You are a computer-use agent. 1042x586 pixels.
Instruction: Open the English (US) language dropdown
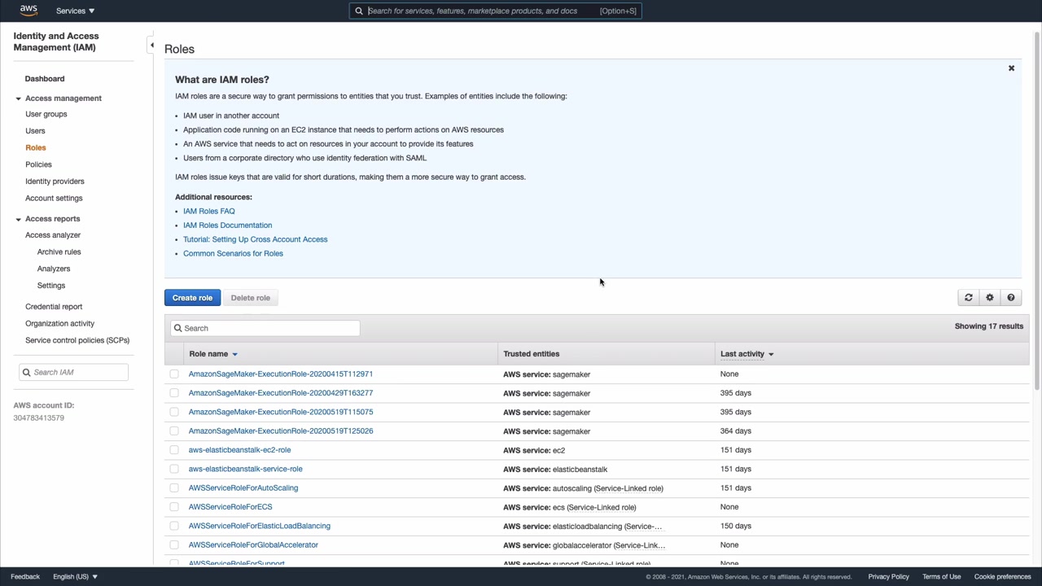[75, 576]
